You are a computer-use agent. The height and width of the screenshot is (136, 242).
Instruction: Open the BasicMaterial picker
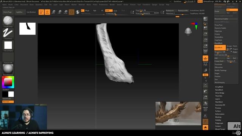[x=8, y=70]
